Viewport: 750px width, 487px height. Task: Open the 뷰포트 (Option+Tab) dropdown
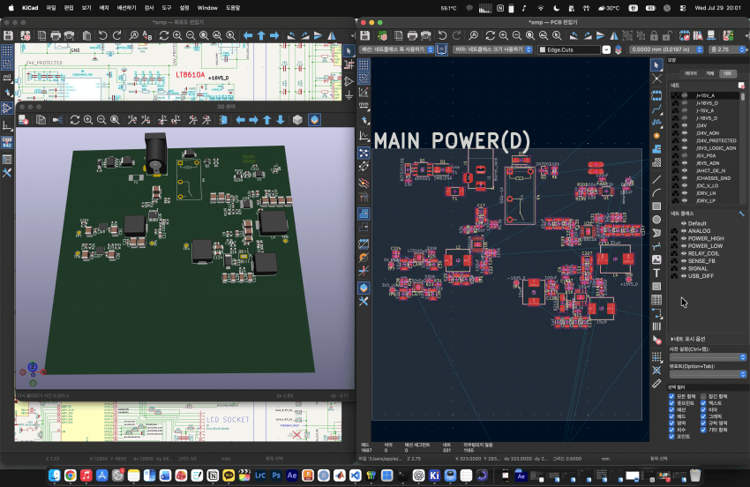click(x=708, y=374)
